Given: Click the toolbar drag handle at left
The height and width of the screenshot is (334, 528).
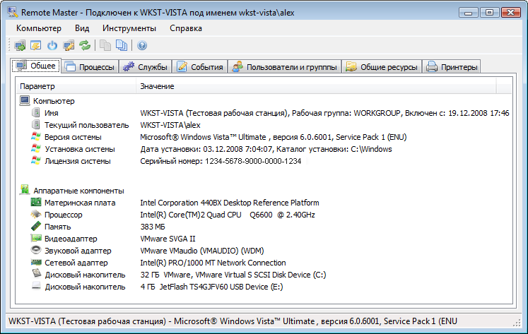Looking at the screenshot, I should (9, 45).
